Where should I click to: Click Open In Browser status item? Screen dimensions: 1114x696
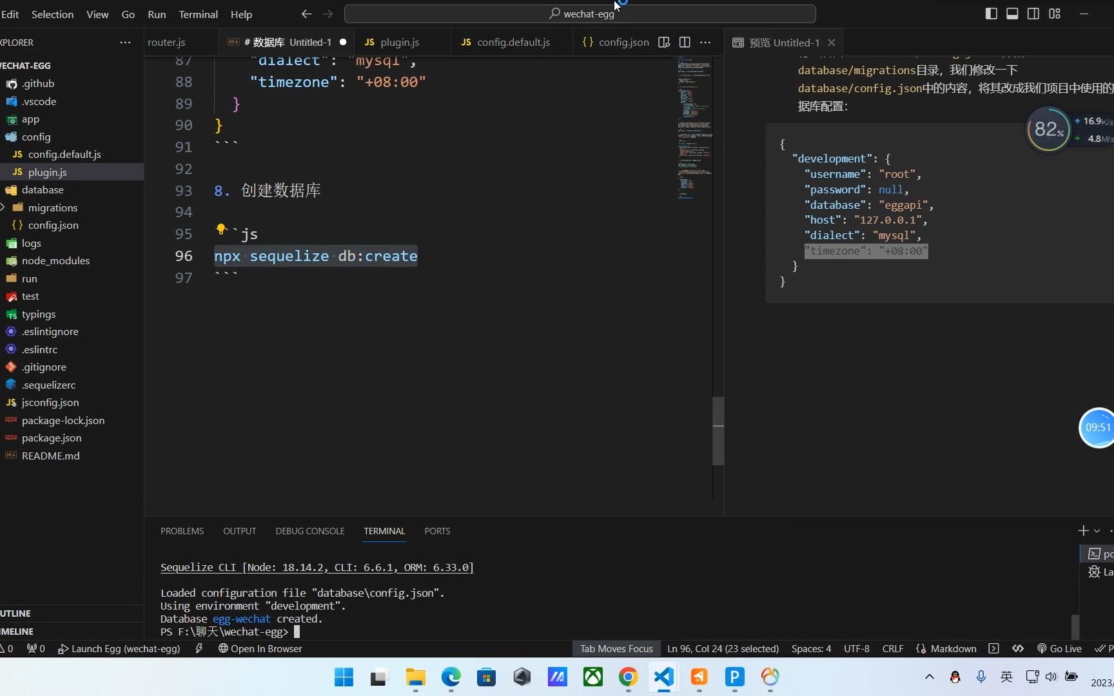260,648
